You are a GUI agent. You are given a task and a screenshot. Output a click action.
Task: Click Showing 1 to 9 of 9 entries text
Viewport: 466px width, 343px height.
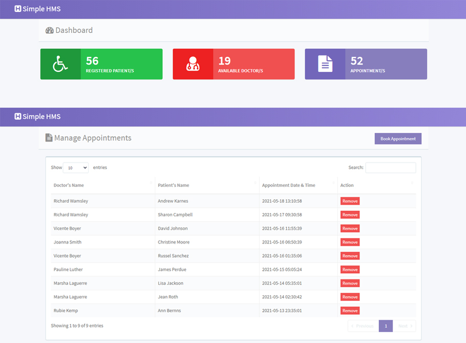[x=77, y=326]
